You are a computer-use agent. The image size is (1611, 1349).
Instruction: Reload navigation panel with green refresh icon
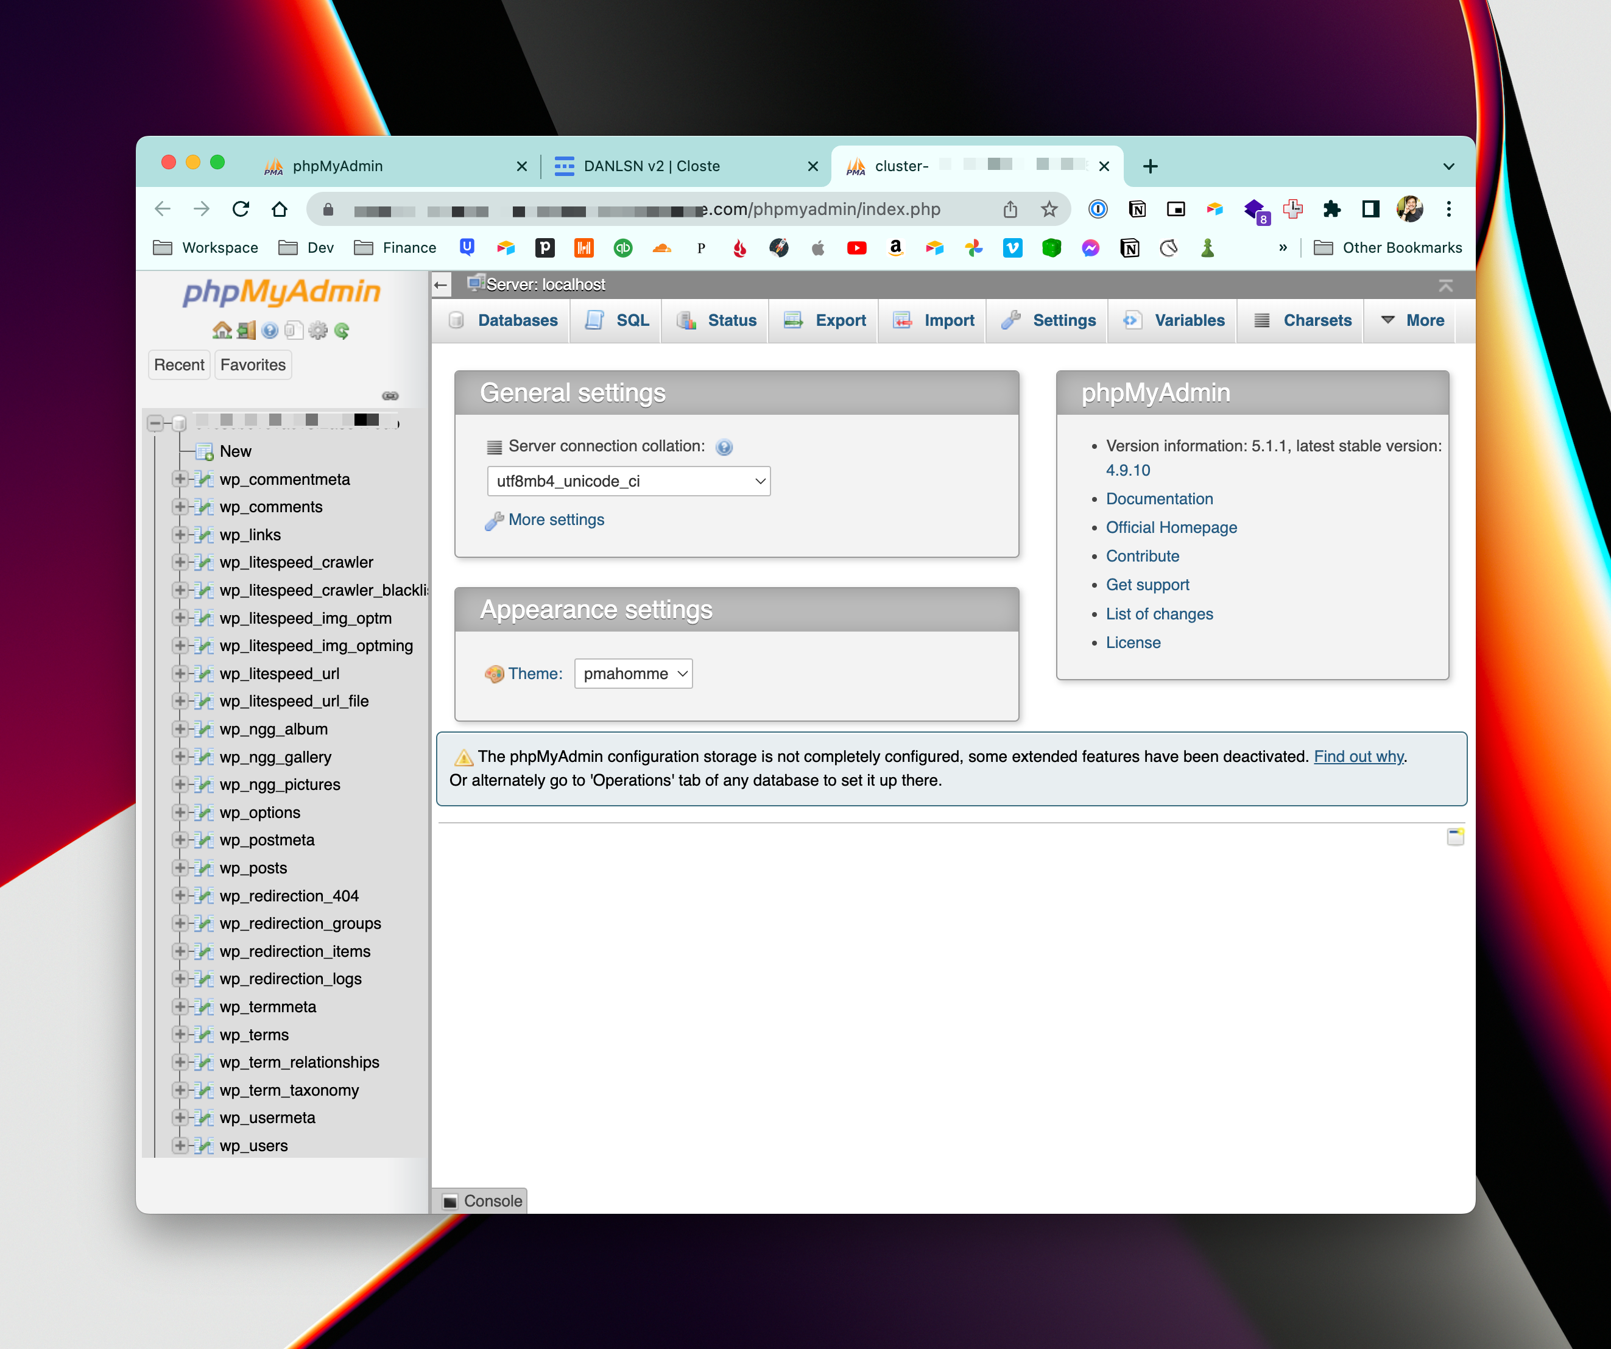pyautogui.click(x=342, y=331)
